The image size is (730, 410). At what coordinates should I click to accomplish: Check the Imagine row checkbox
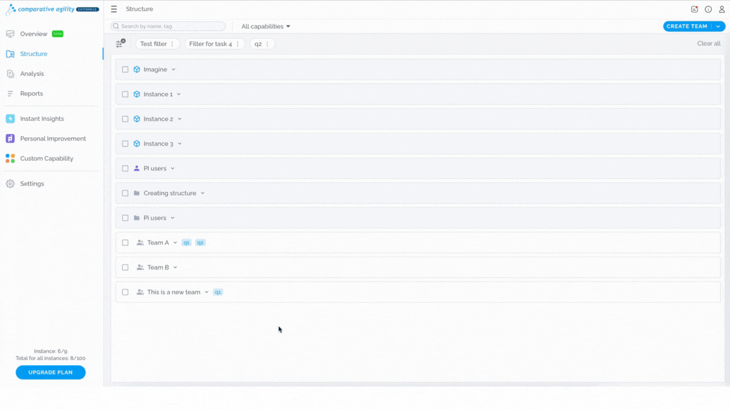tap(125, 69)
